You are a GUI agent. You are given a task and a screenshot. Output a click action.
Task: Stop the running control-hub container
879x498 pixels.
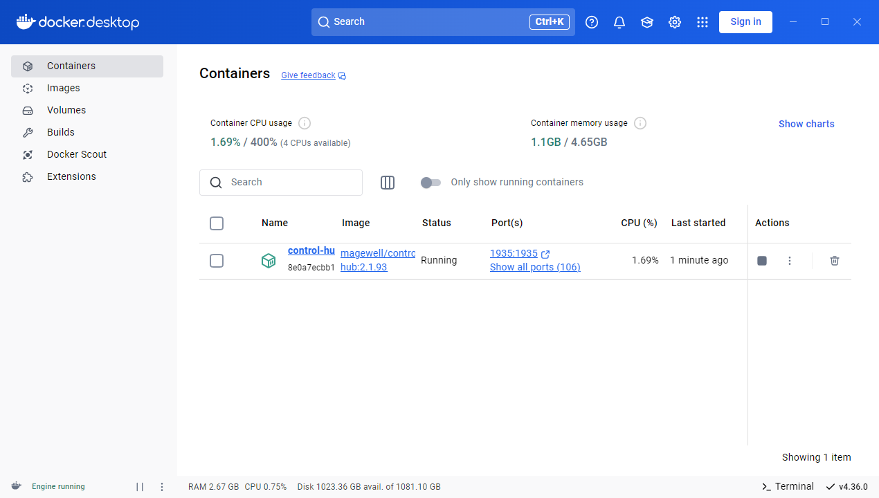[762, 261]
